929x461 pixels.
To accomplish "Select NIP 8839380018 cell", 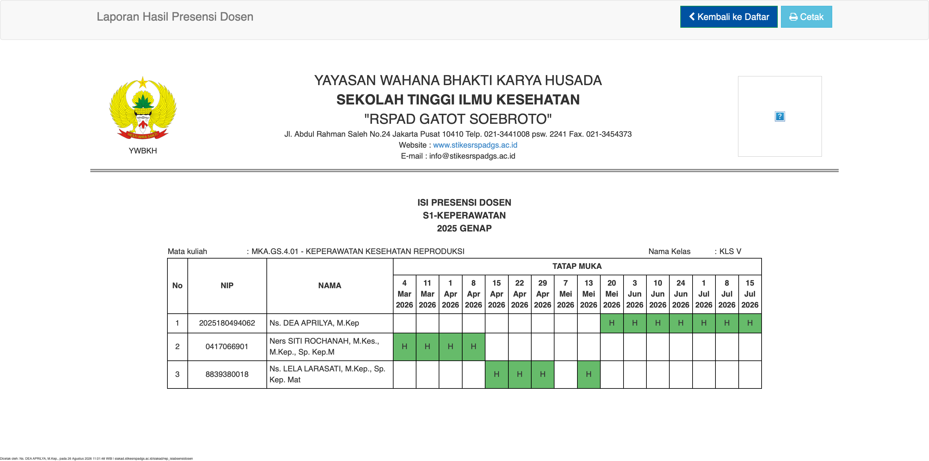I will (227, 374).
